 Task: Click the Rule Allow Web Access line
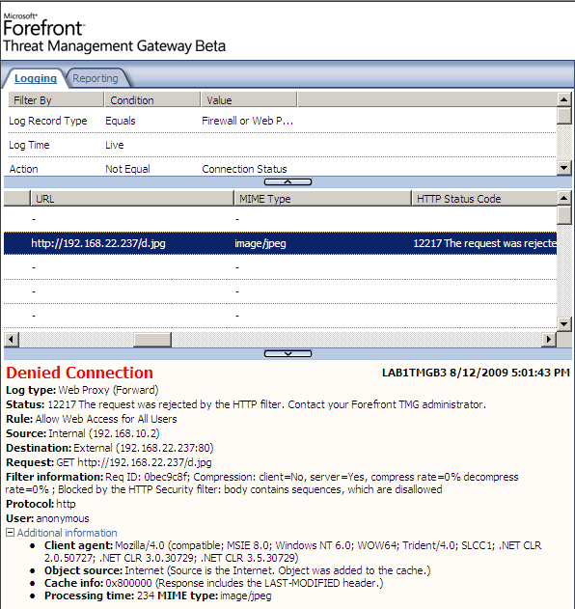(92, 419)
